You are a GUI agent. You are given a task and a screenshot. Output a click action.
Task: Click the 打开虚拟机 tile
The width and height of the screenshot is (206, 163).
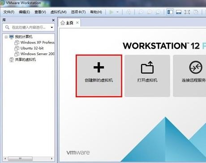pyautogui.click(x=147, y=76)
